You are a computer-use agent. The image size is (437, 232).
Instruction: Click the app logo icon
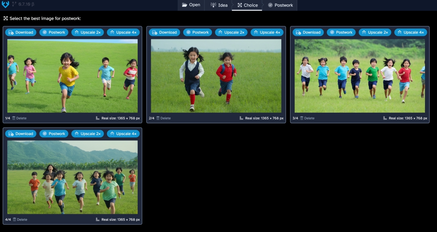pos(5,4)
